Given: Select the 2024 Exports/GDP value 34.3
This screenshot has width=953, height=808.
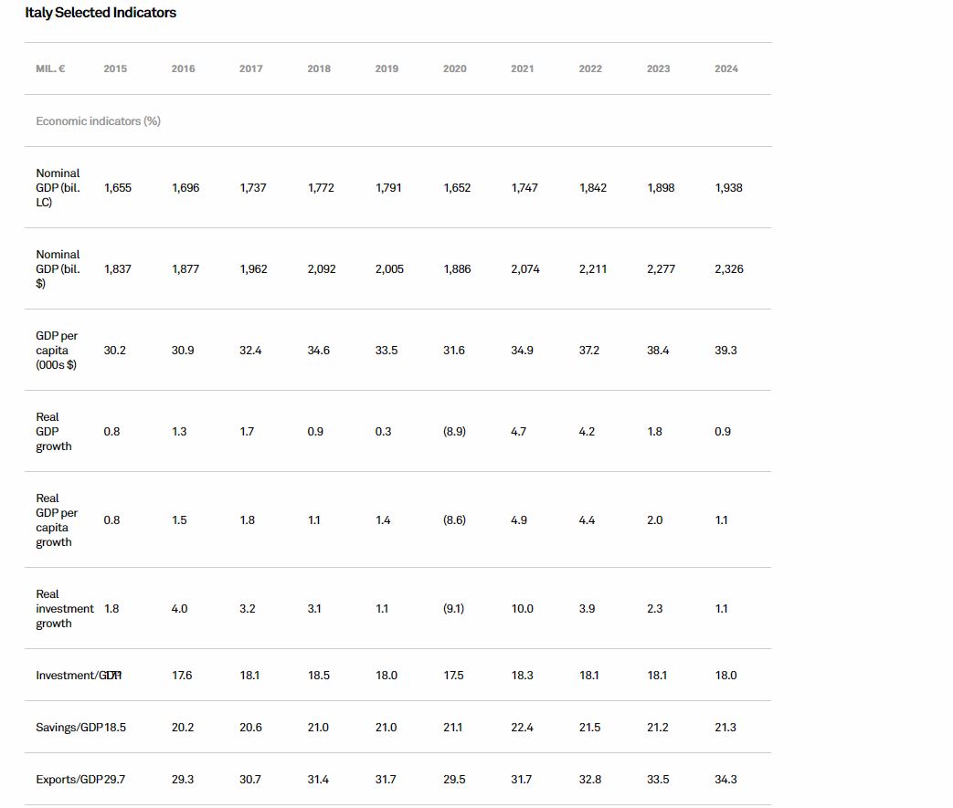Looking at the screenshot, I should (725, 780).
